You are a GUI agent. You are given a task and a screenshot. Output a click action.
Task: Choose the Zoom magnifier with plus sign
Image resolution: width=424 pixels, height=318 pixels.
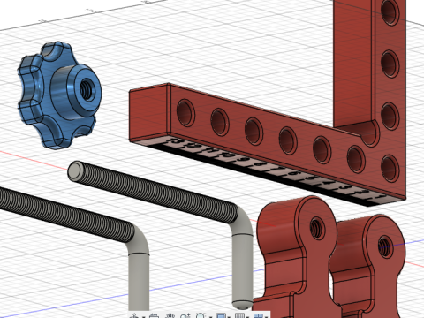pyautogui.click(x=185, y=316)
